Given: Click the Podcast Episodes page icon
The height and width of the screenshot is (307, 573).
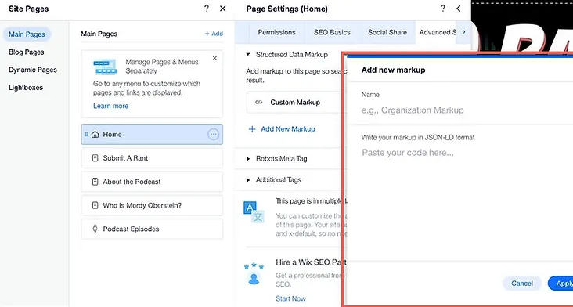Looking at the screenshot, I should pyautogui.click(x=95, y=229).
